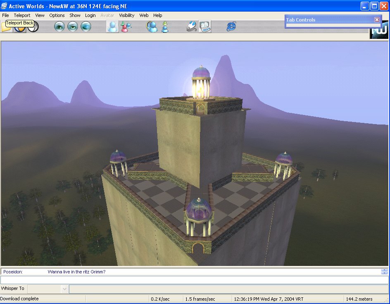390x304 pixels.
Task: Click the first eye view icon
Action: 60,27
